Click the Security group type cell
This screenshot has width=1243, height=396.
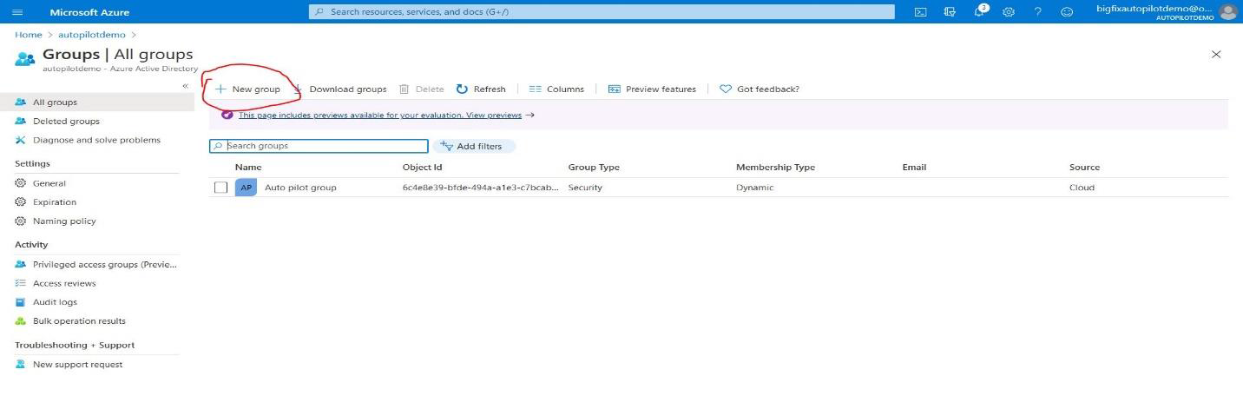(585, 188)
